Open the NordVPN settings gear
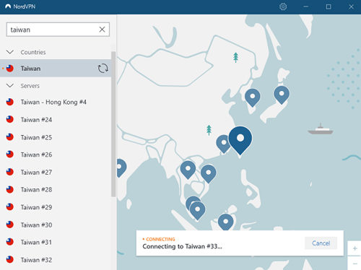Image resolution: width=361 pixels, height=270 pixels. point(283,6)
